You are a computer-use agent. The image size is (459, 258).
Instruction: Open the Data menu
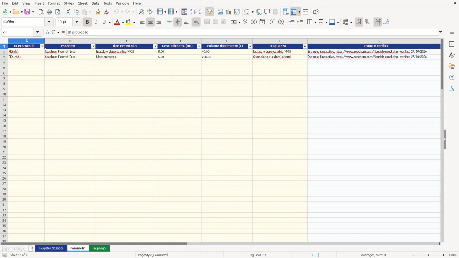(x=95, y=3)
